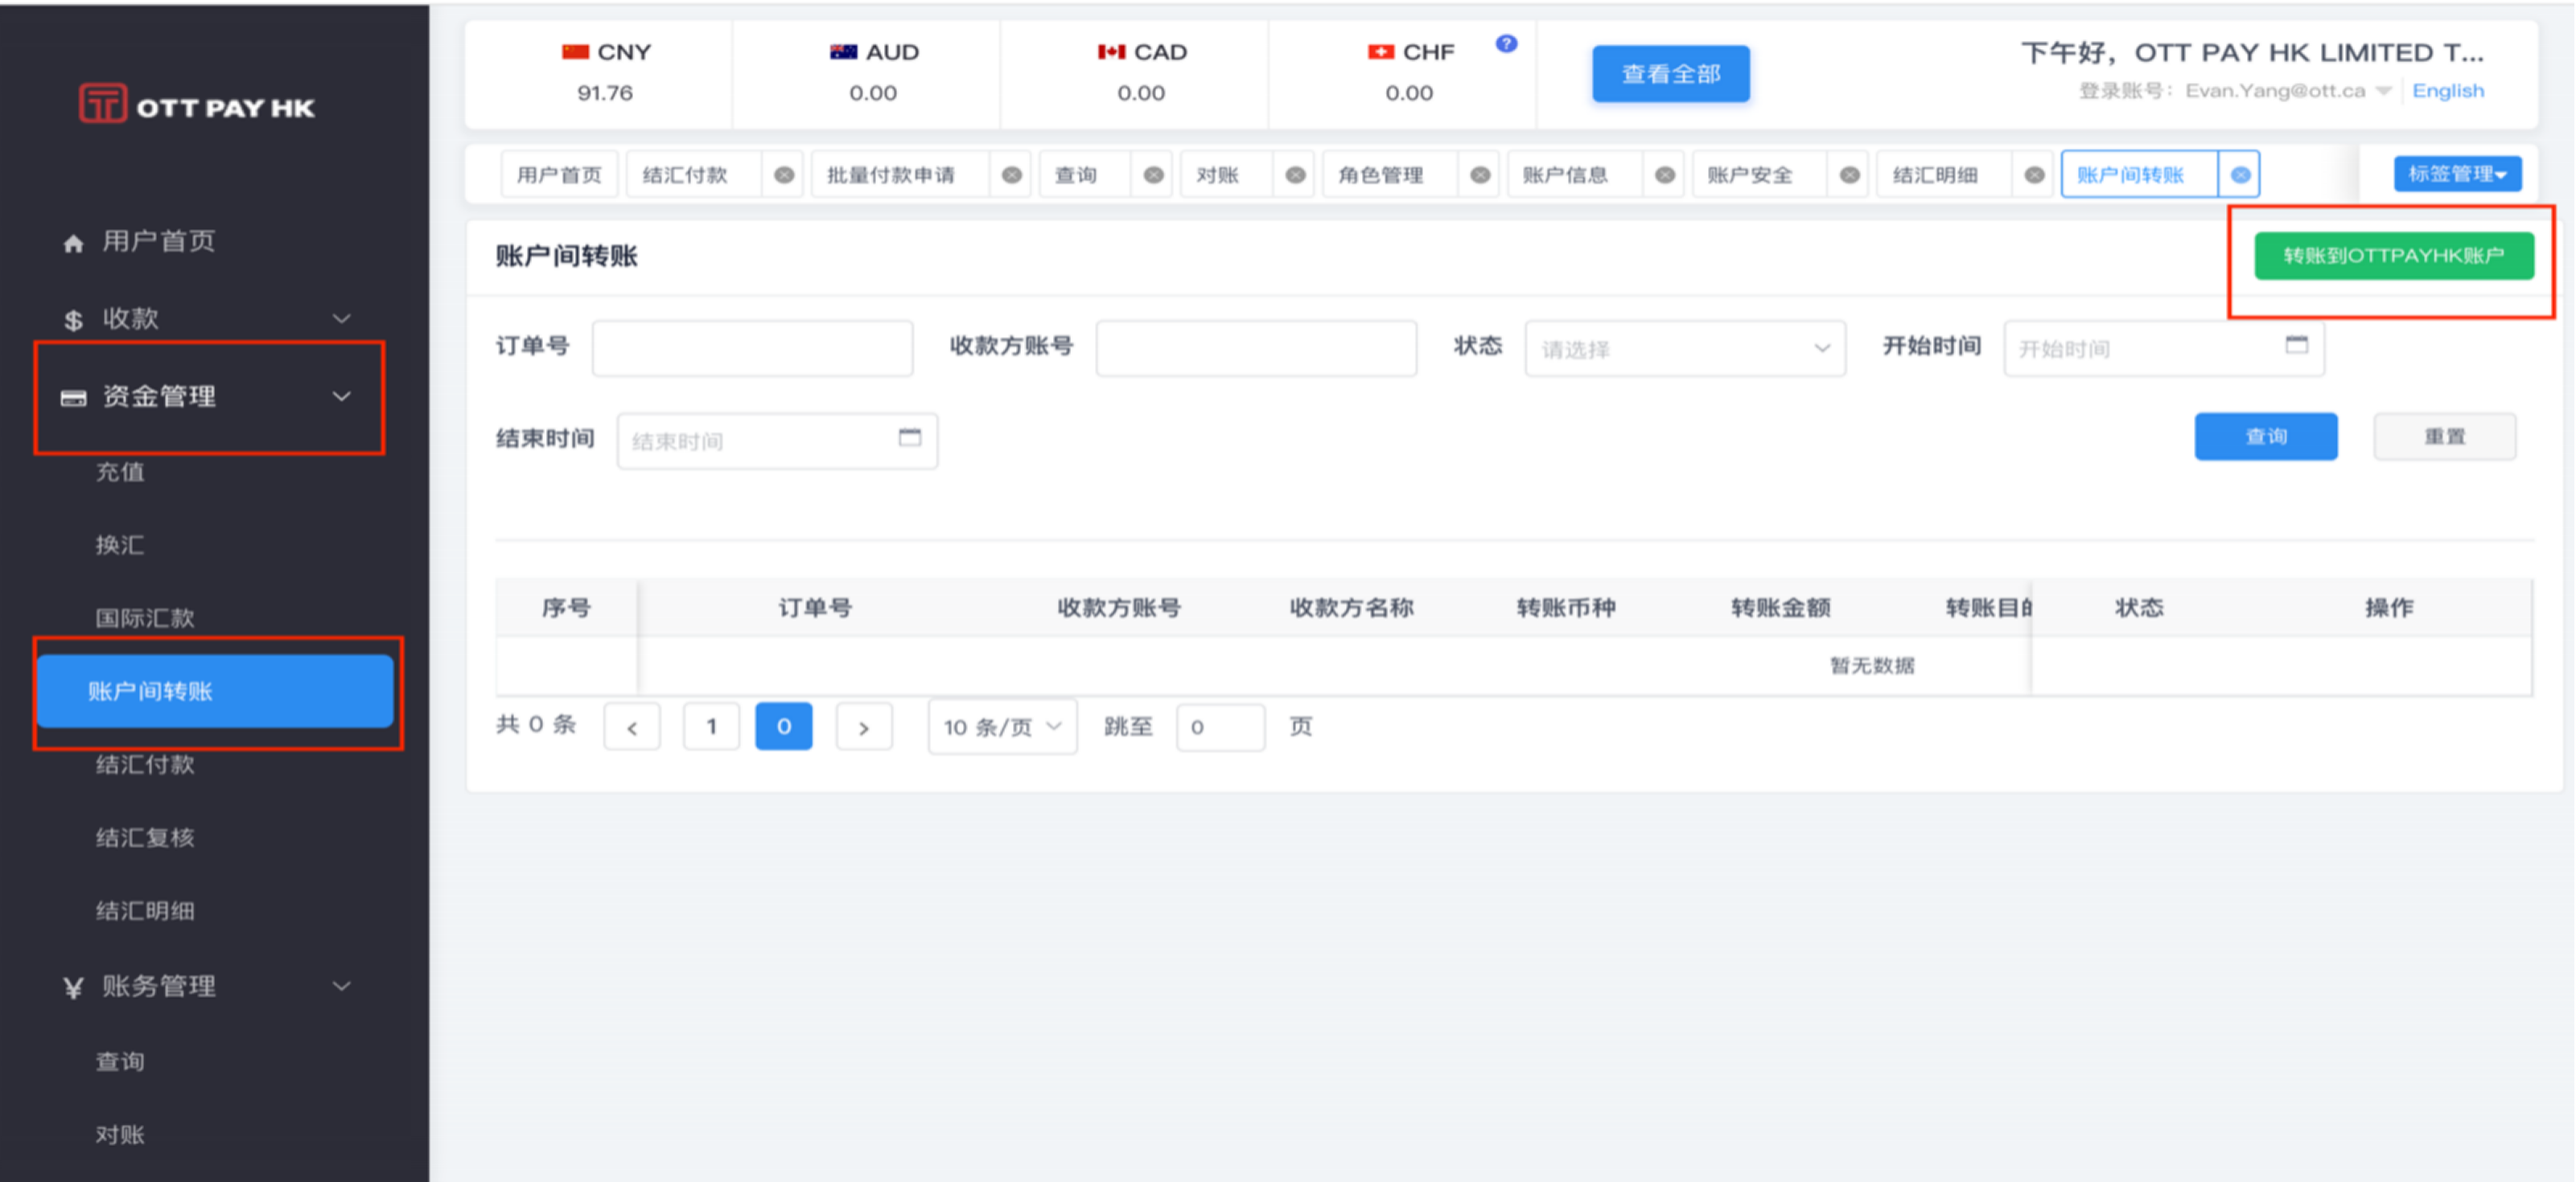Screen dimensions: 2576x1182
Task: Click the blue help question-mark icon
Action: [1506, 44]
